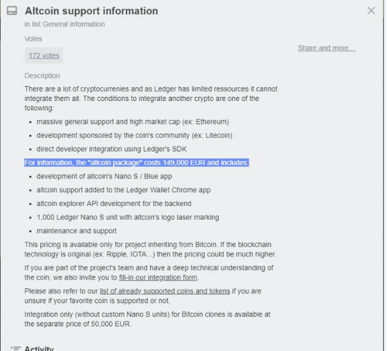Click the 50,000 EUR integration only paragraph
The height and width of the screenshot is (351, 387).
click(x=147, y=319)
